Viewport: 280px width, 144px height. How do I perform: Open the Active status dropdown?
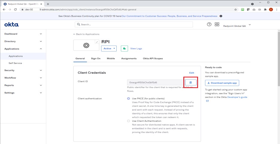[109, 48]
